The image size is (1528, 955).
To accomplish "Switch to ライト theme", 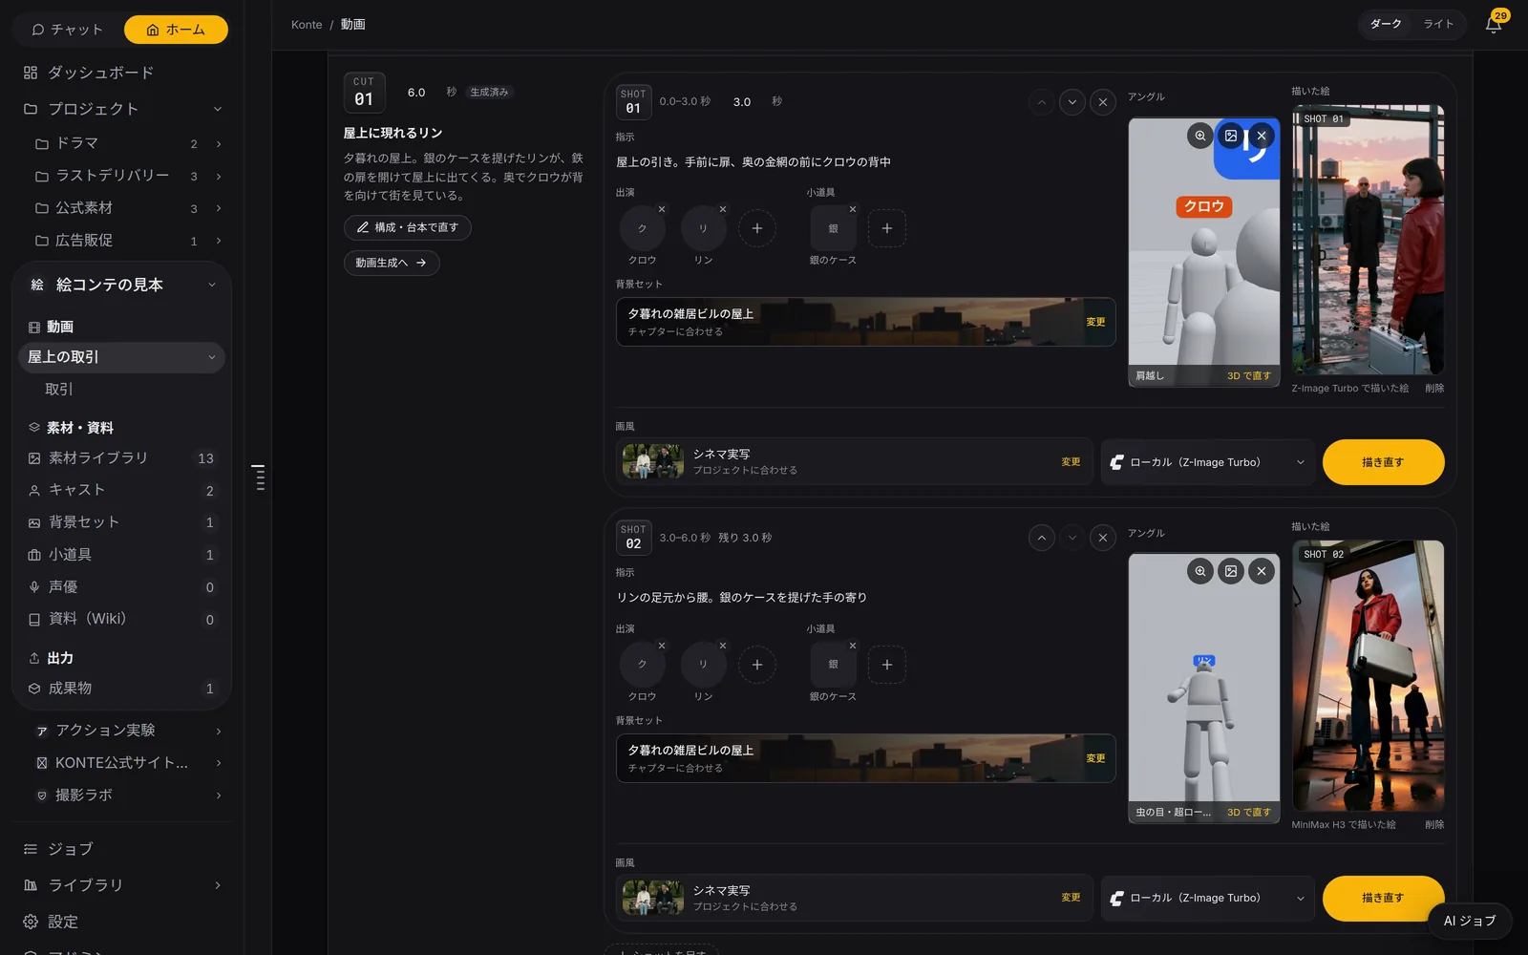I will click(1438, 24).
